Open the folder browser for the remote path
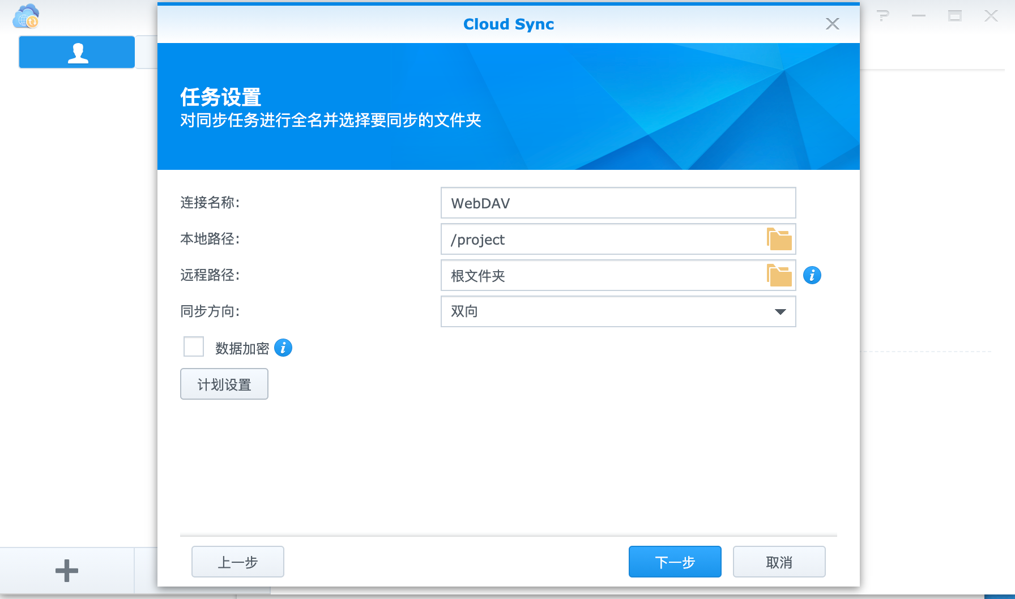 [x=780, y=276]
